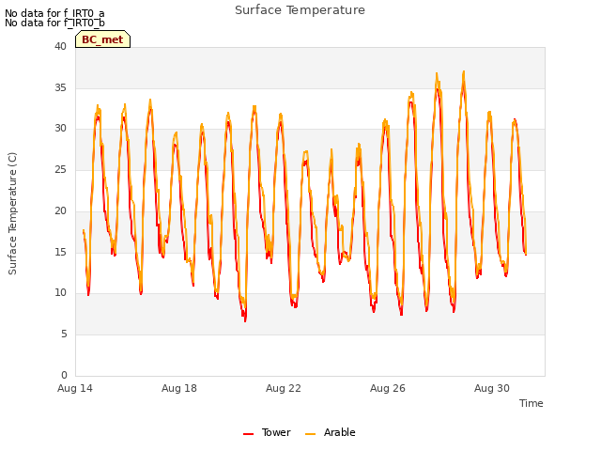Click the Time axis title
The image size is (601, 451).
click(531, 403)
